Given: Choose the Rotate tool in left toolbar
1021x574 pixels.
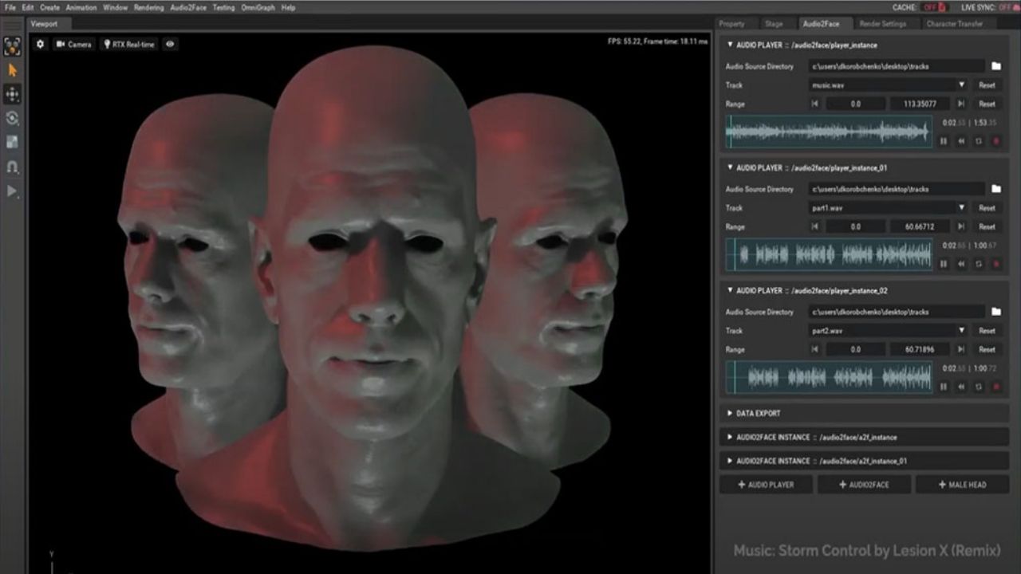Looking at the screenshot, I should (12, 118).
